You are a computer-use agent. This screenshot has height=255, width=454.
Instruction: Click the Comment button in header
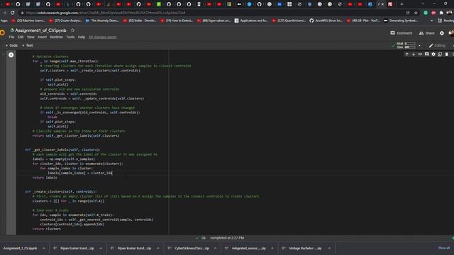pyautogui.click(x=401, y=33)
